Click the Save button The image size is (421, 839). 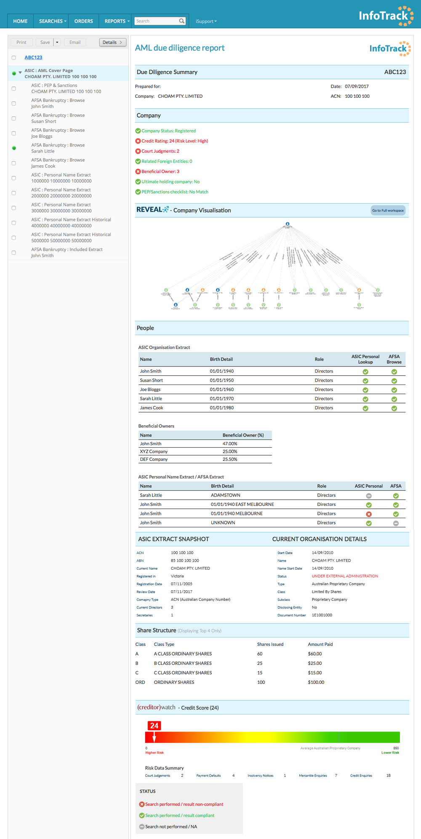tap(45, 42)
